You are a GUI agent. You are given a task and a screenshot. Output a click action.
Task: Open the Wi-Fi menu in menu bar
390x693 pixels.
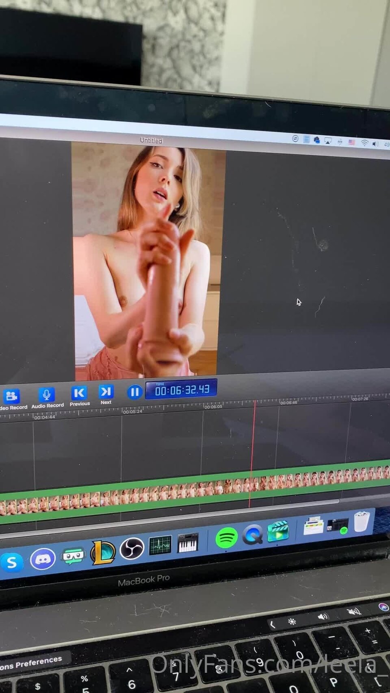point(364,143)
